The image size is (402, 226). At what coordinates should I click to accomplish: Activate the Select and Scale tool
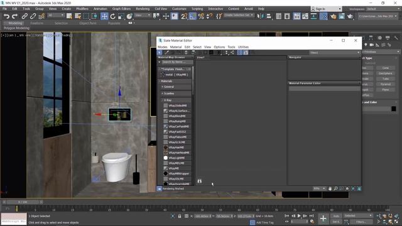[x=121, y=16]
